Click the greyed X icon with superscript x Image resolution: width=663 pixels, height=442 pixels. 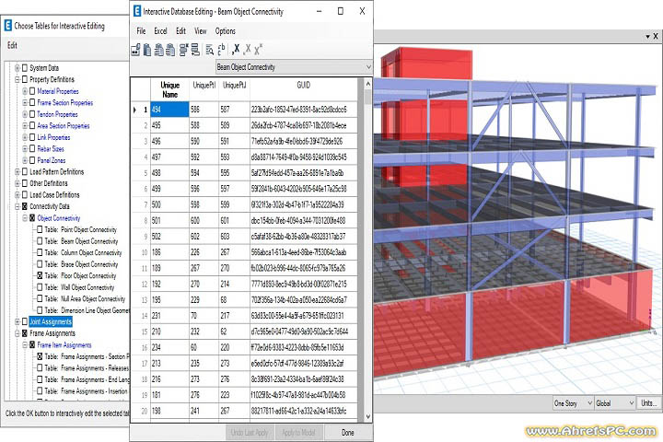point(258,50)
